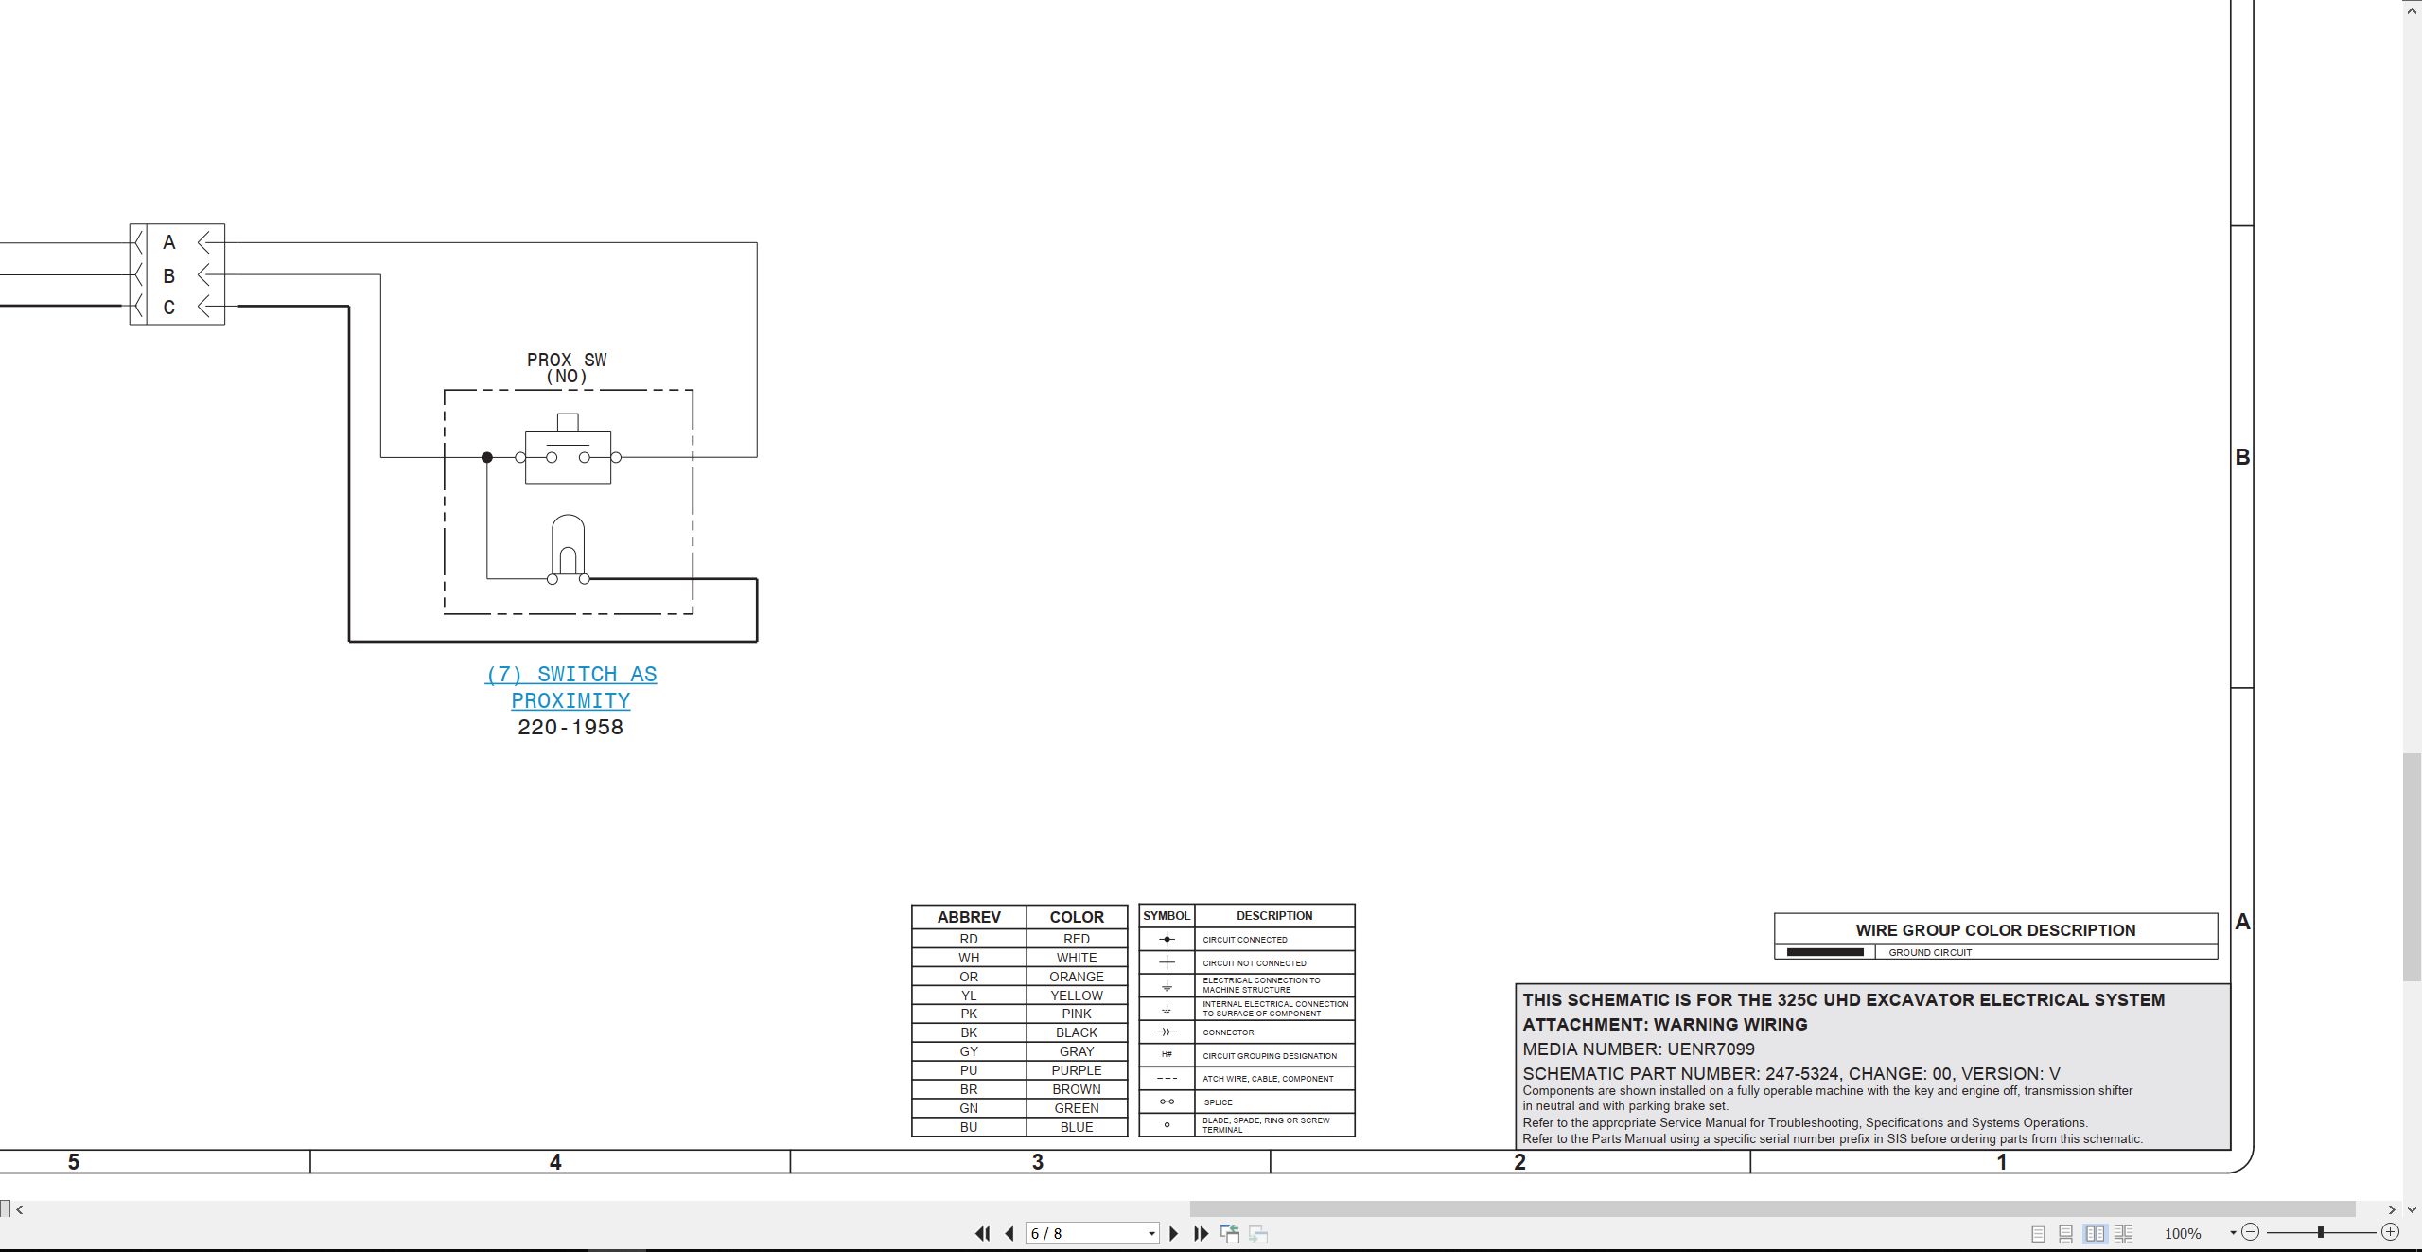2422x1252 pixels.
Task: Click the proximity switch pushbutton symbol
Action: coord(568,450)
